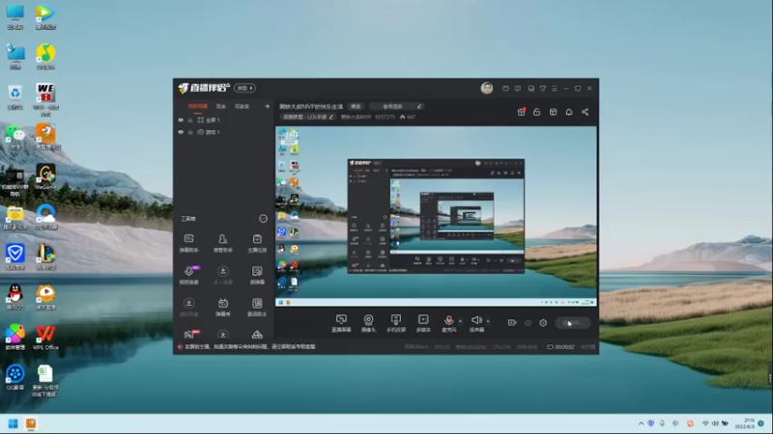Image resolution: width=773 pixels, height=434 pixels.
Task: Click the share icon above the preview
Action: click(586, 112)
